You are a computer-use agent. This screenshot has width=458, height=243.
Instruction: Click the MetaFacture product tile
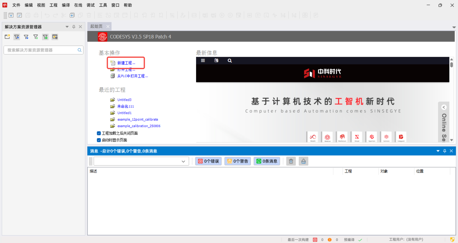[342, 137]
